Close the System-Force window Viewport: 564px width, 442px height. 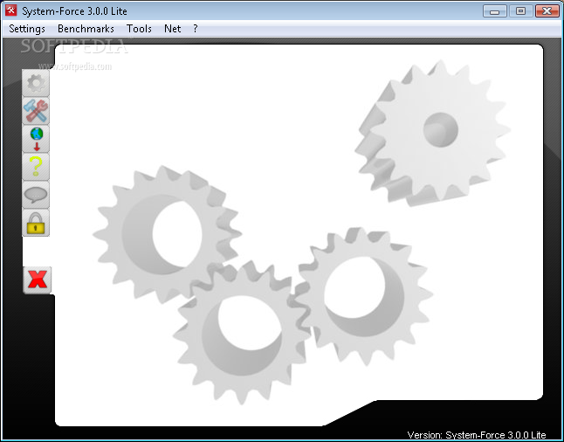[x=547, y=11]
